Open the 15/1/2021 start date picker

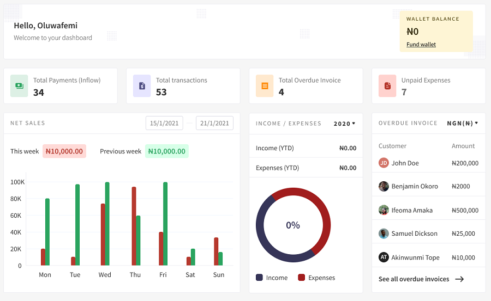click(x=164, y=123)
